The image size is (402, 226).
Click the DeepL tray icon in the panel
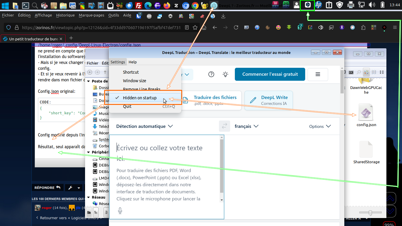point(307,5)
